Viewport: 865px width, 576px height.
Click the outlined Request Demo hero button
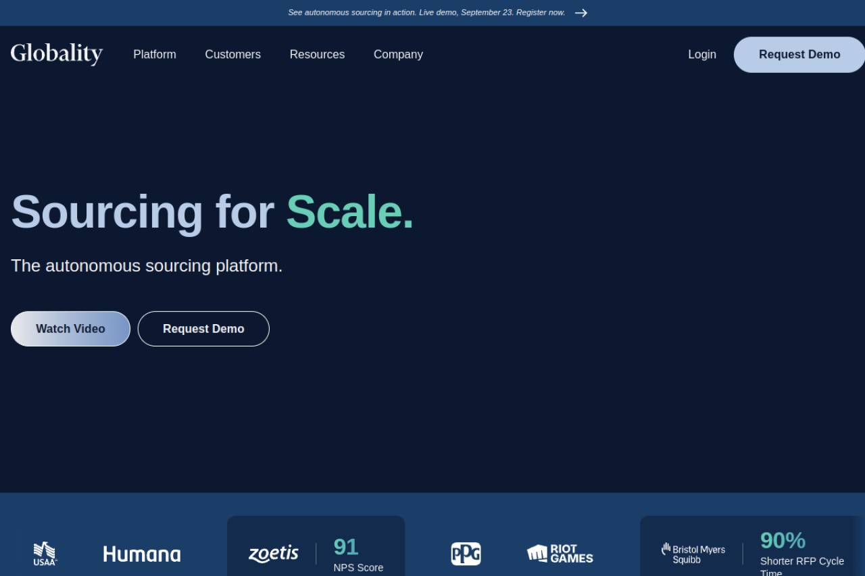point(203,329)
